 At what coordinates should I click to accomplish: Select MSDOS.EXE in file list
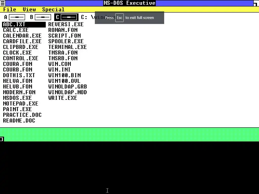tap(17, 98)
